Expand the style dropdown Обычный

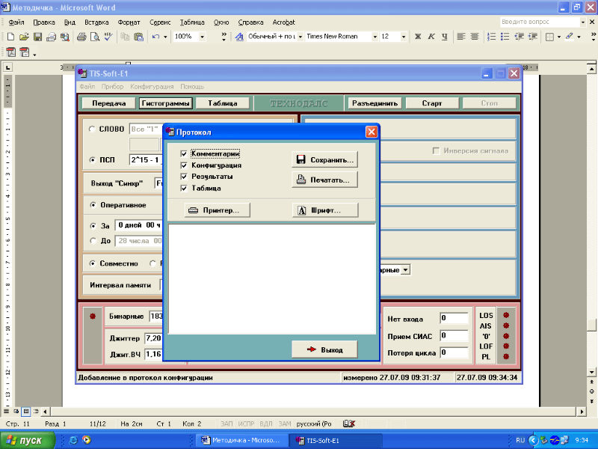tap(300, 37)
